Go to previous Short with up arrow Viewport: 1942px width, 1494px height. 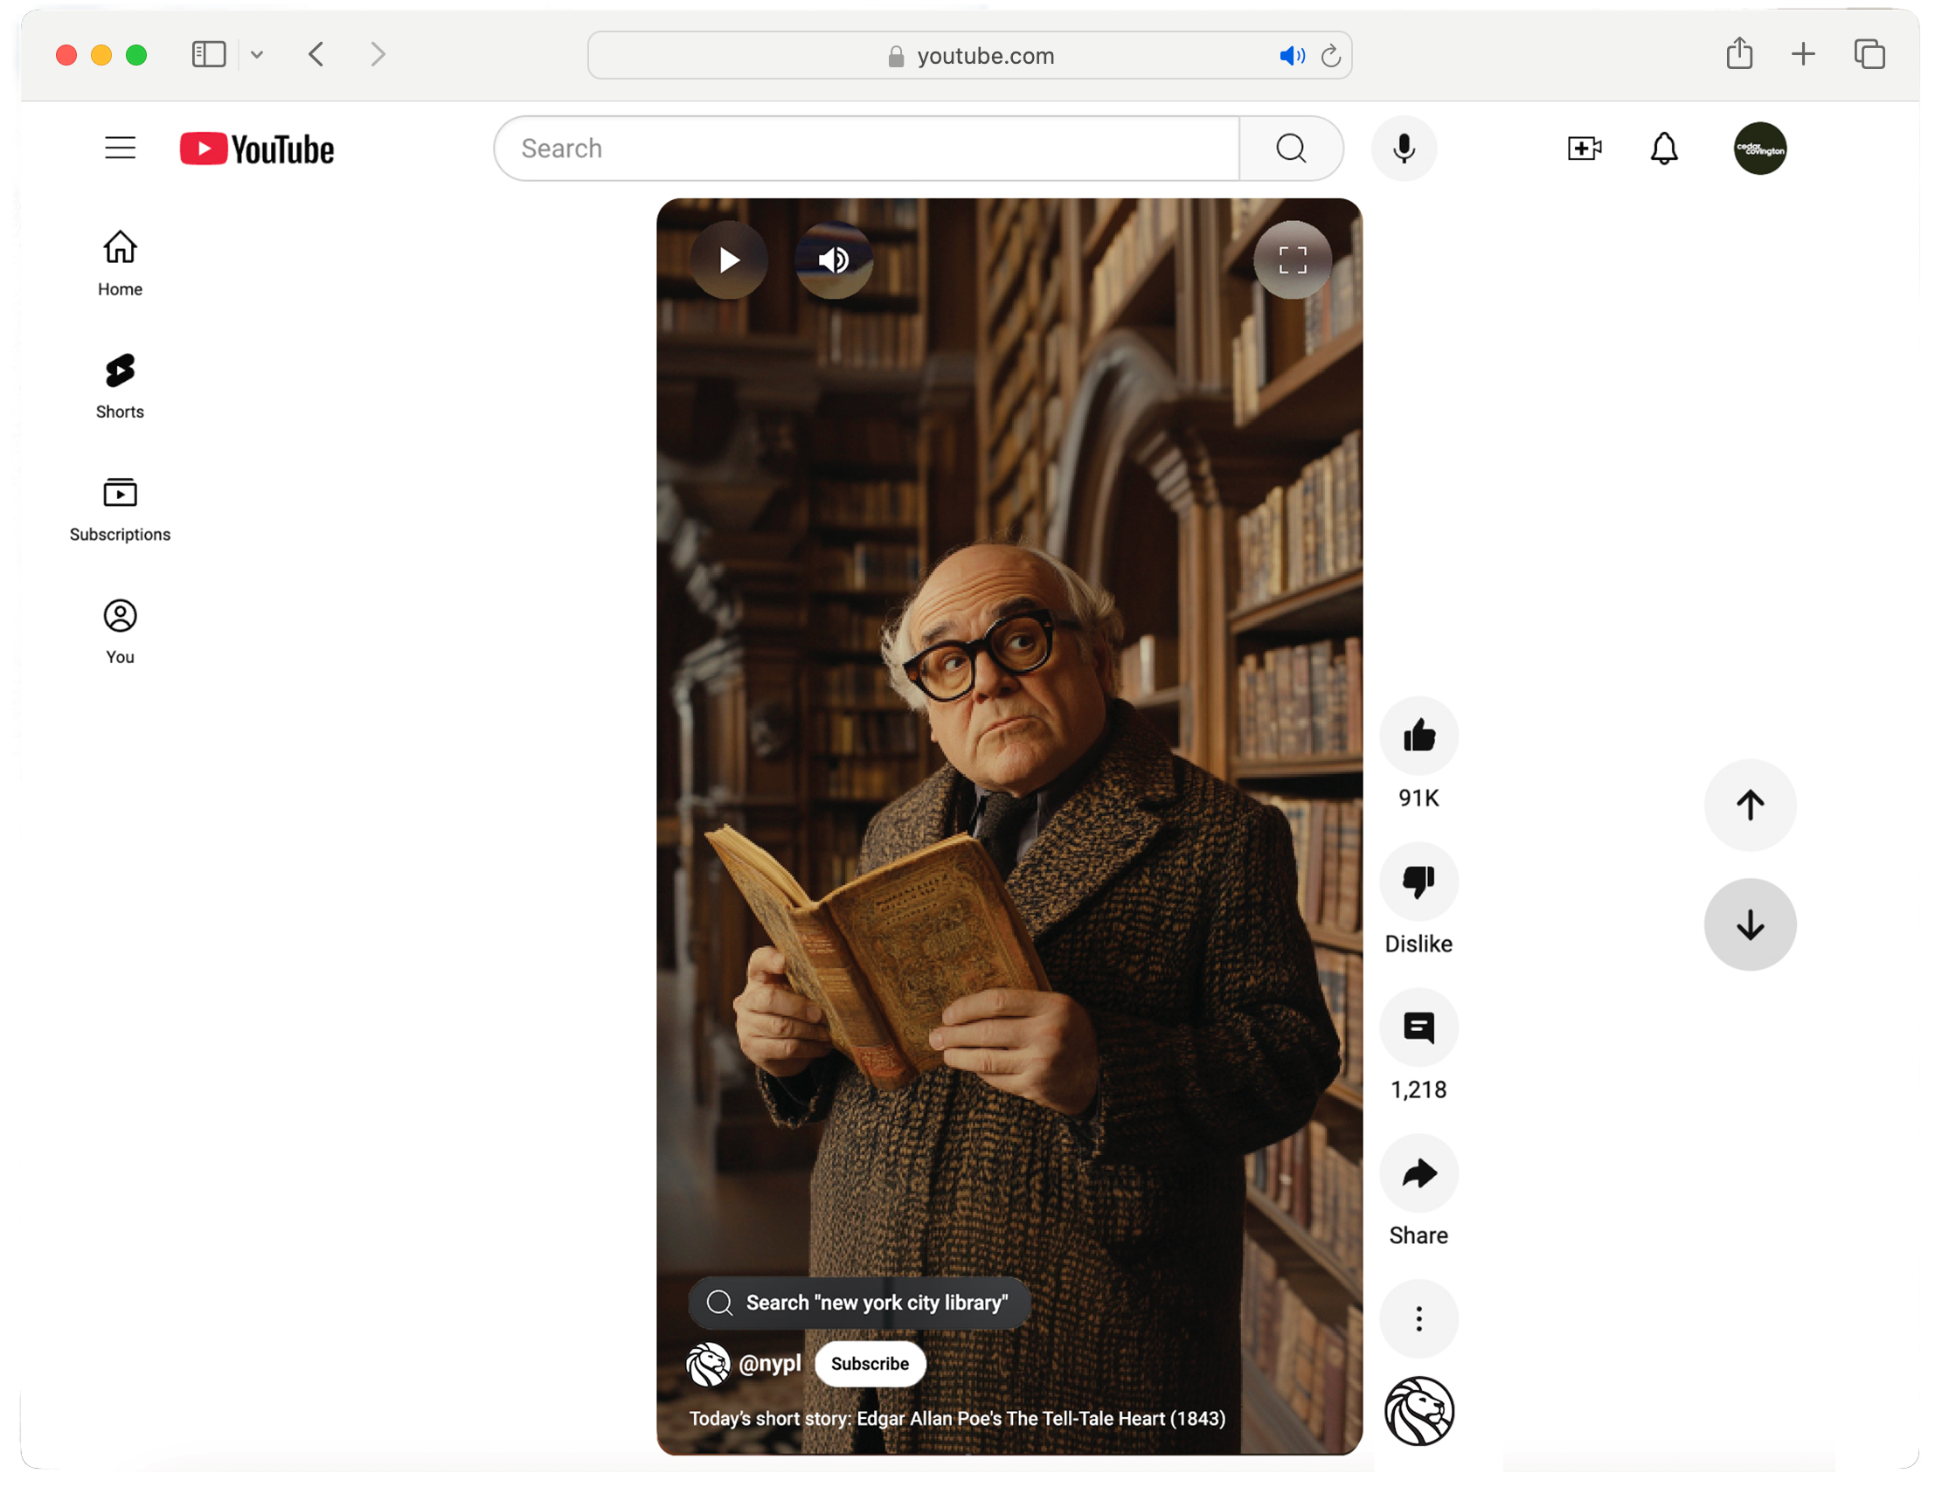click(x=1749, y=806)
